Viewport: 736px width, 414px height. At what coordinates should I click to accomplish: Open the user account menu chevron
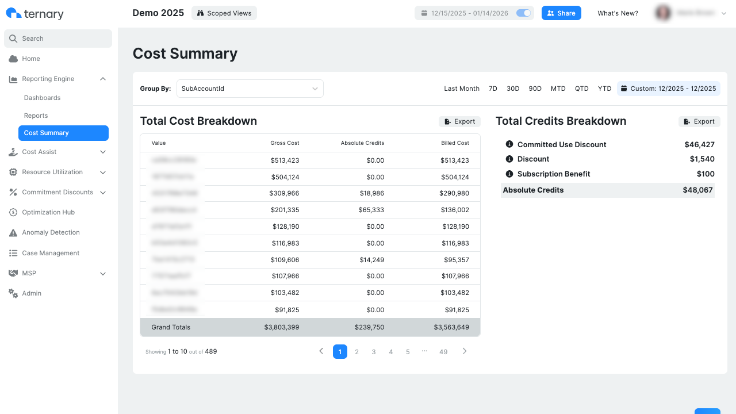point(723,13)
